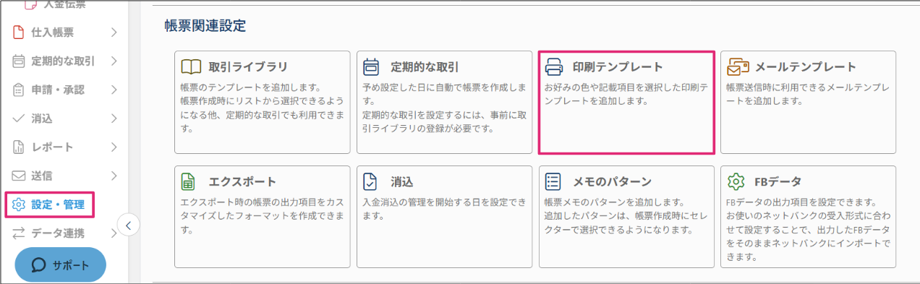Open the エクスポート card title
The width and height of the screenshot is (920, 284).
[242, 181]
